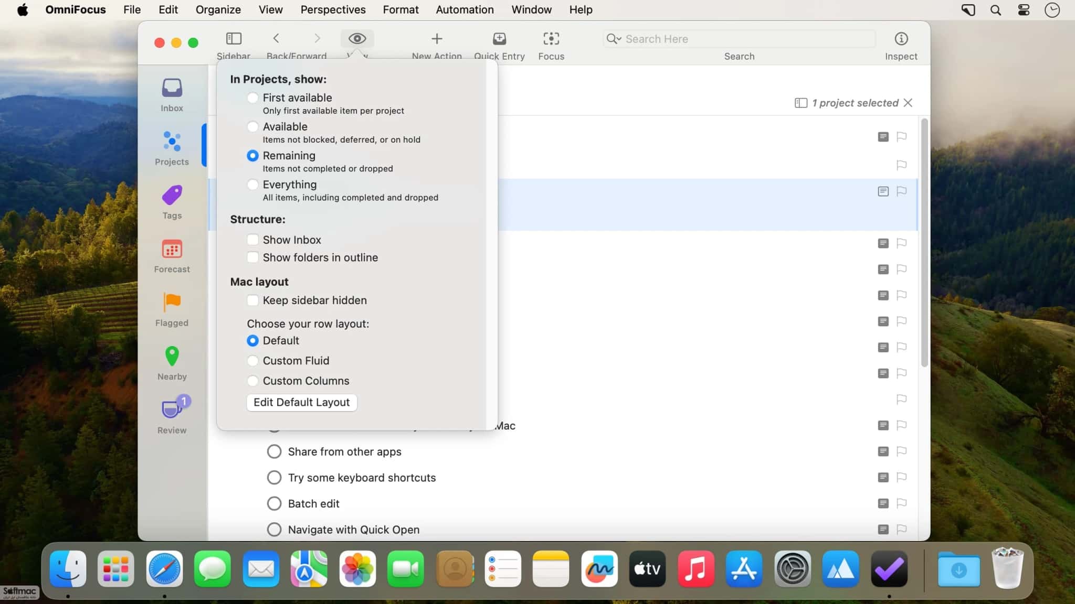Open the Nearby perspective
This screenshot has width=1075, height=604.
point(172,363)
